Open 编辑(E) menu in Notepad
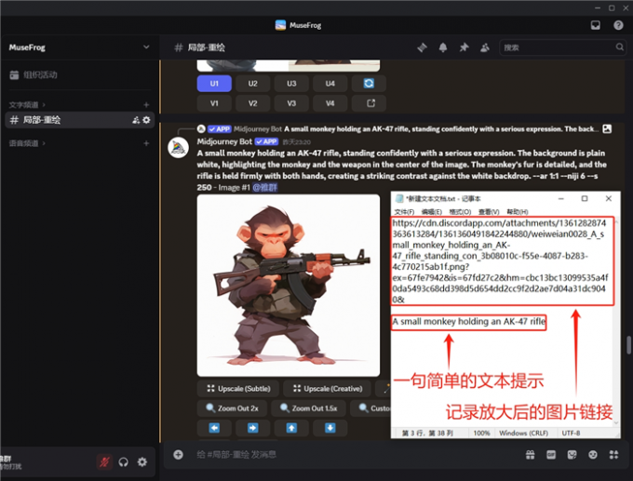The image size is (633, 481). pyautogui.click(x=432, y=212)
